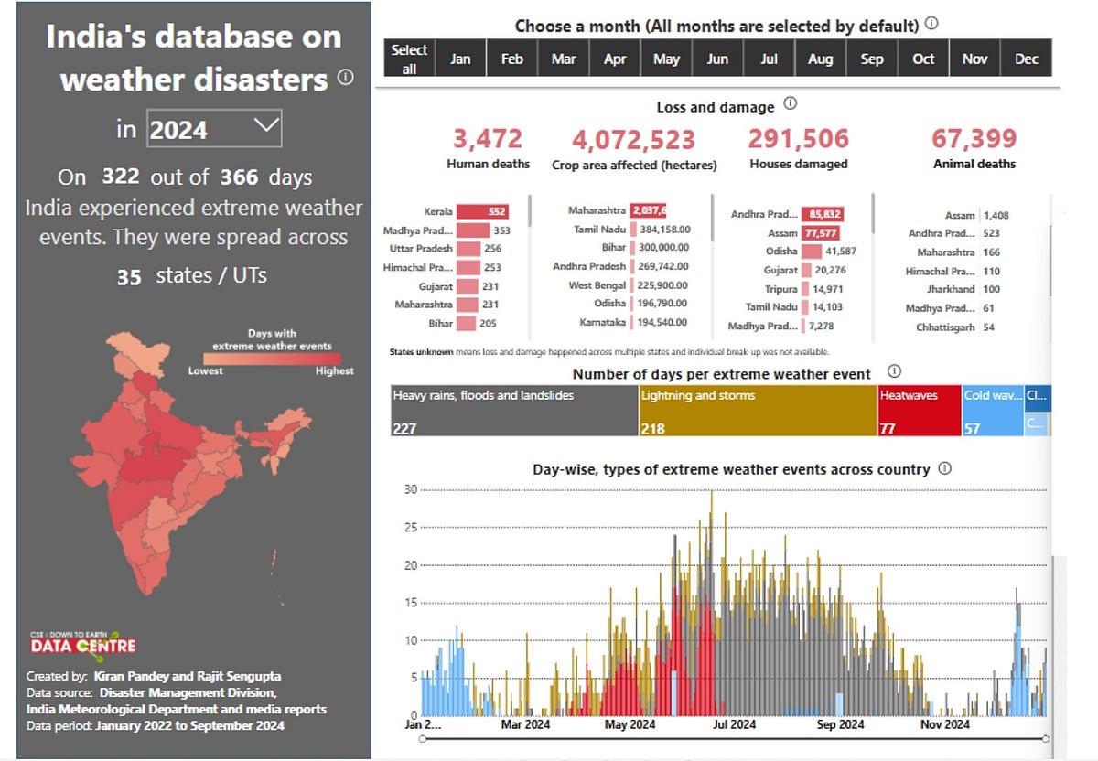The height and width of the screenshot is (761, 1098).
Task: Click info icon beside Day-wise chart title
Action: [944, 468]
